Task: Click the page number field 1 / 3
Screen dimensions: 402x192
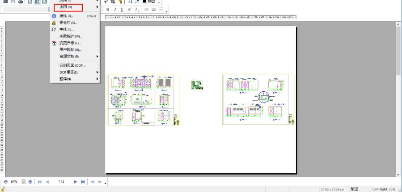Action: pyautogui.click(x=61, y=182)
